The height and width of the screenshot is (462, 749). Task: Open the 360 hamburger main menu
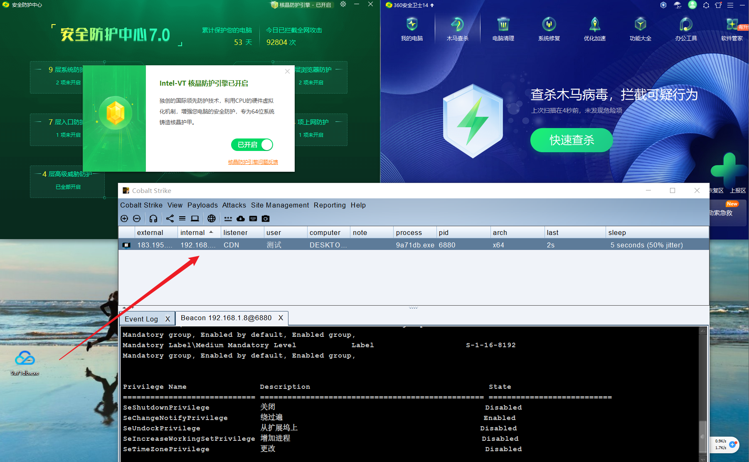coord(730,5)
